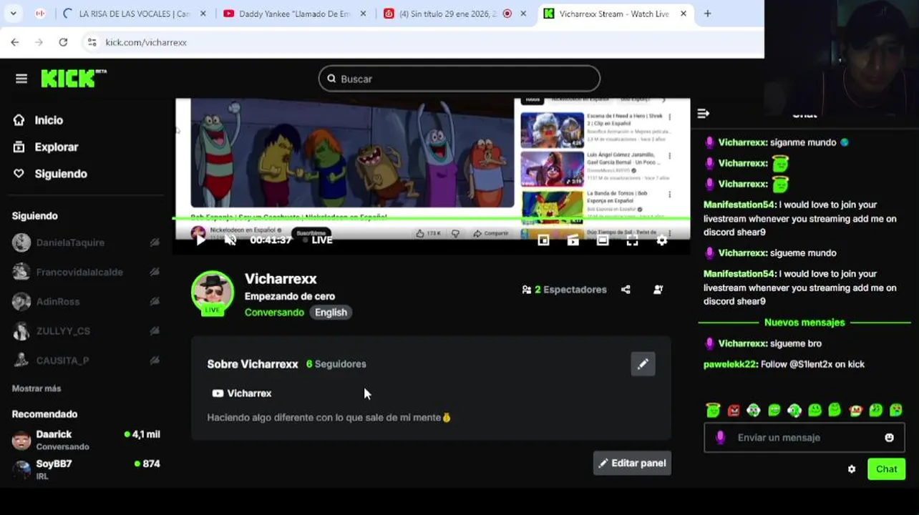This screenshot has width=919, height=515.
Task: Collapse the chat panel icon
Action: click(x=703, y=113)
